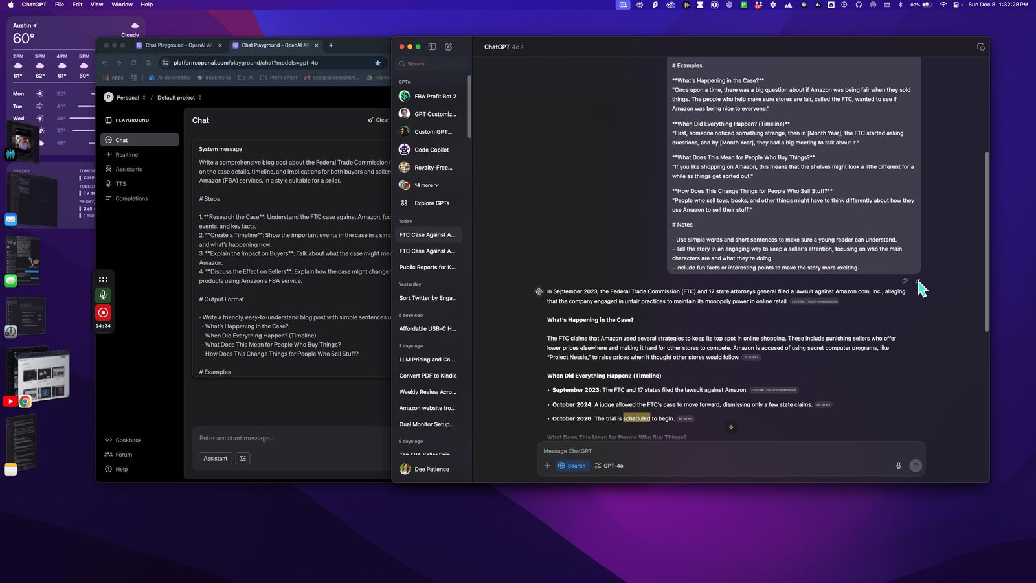Toggle the ChatGPT sidebar panel icon
1036x583 pixels.
432,47
